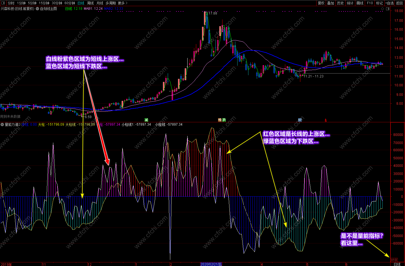Toggle the 标记 mark option

pos(380,3)
